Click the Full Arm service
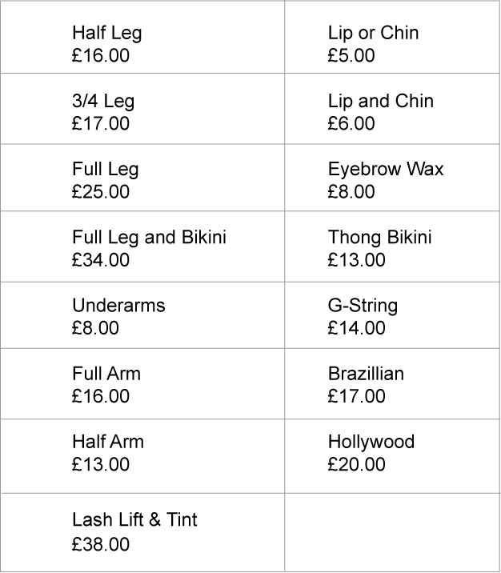 (x=106, y=374)
